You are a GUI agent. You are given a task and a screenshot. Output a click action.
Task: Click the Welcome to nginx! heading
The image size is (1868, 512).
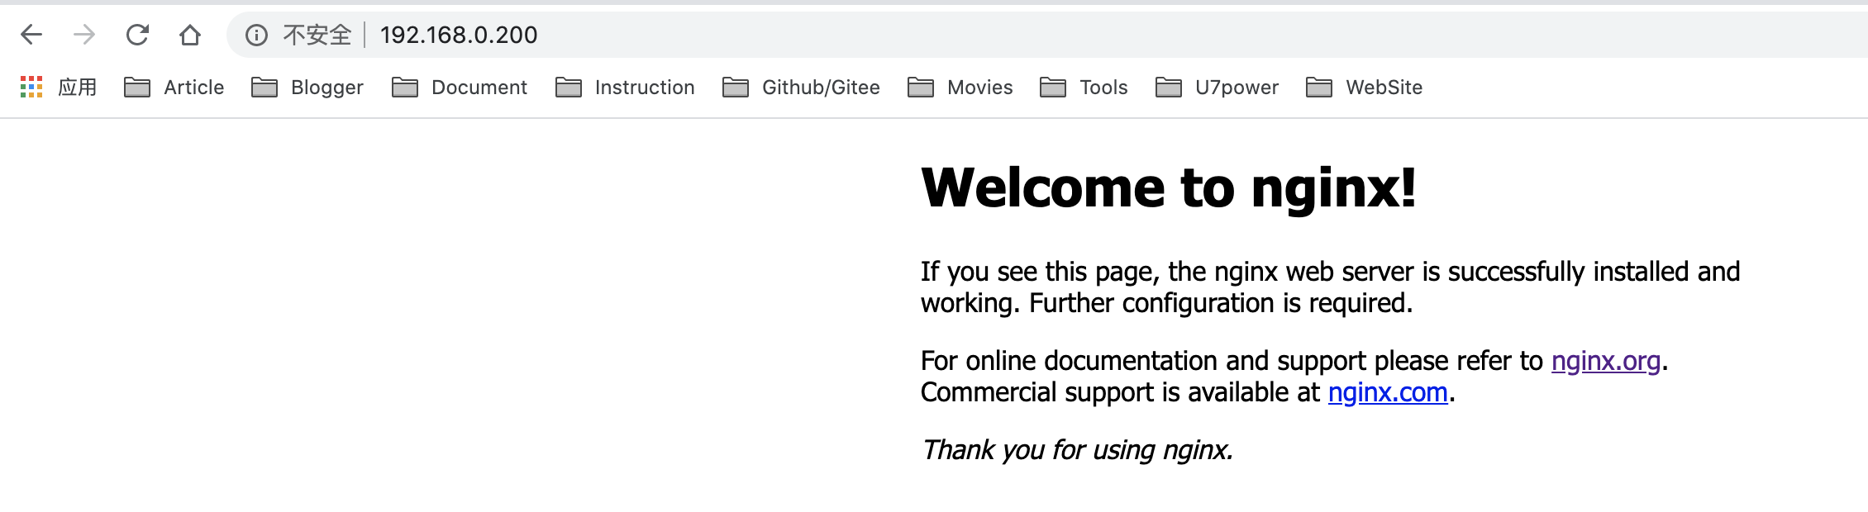click(x=1168, y=187)
